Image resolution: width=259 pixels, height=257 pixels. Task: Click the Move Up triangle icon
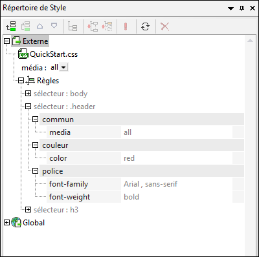coord(39,26)
